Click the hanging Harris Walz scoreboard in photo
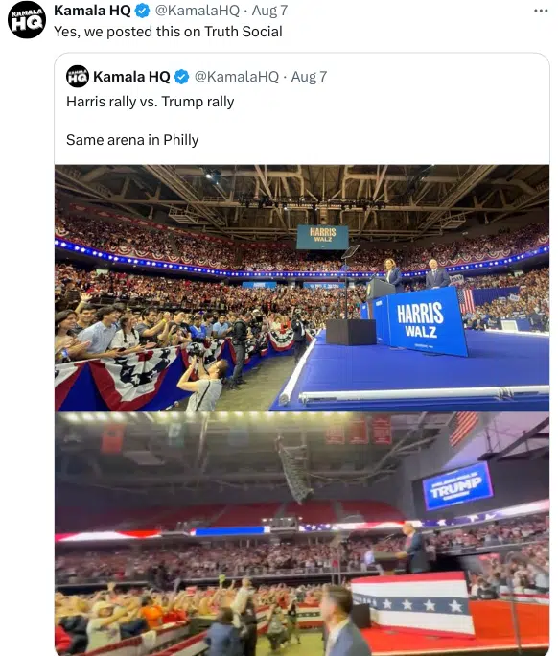The image size is (558, 656). pyautogui.click(x=322, y=237)
